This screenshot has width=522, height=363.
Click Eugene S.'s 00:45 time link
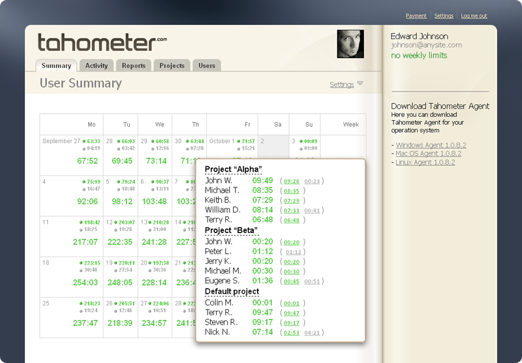[x=292, y=281]
